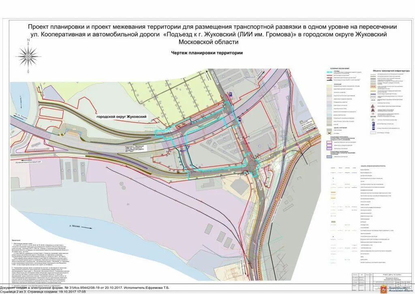Click the cyan boundary line swatch in legend
This screenshot has height=294, width=415.
click(329, 72)
